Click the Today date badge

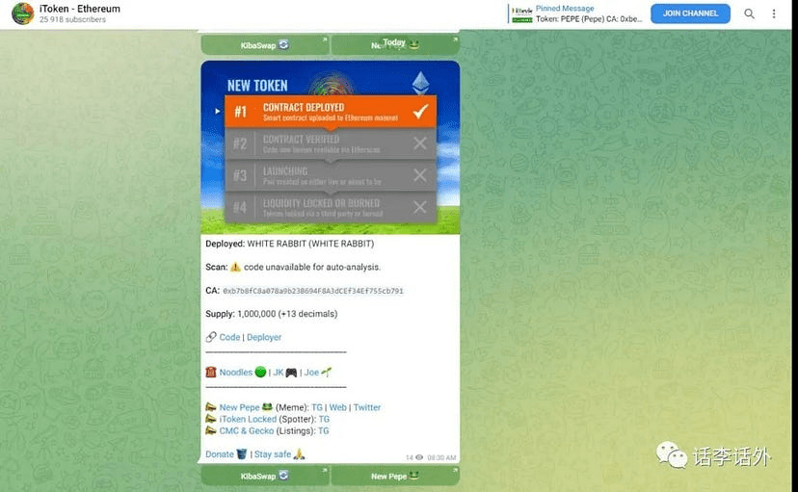click(x=394, y=42)
